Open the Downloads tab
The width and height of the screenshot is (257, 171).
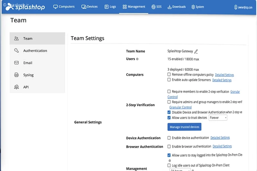pos(176,7)
